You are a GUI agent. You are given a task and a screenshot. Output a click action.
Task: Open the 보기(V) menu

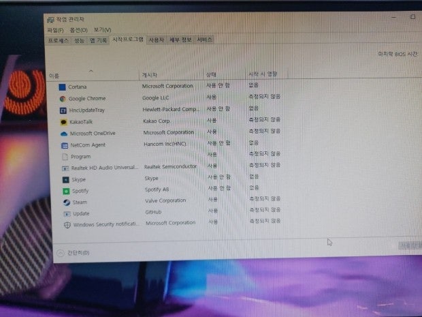click(x=102, y=29)
